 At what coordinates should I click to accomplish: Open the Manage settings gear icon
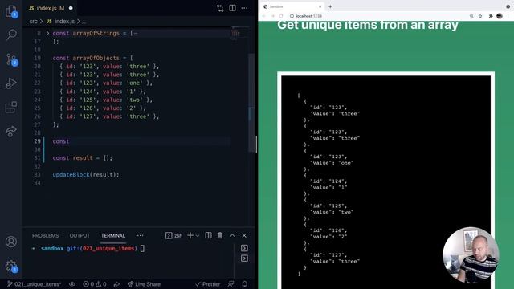tap(11, 266)
